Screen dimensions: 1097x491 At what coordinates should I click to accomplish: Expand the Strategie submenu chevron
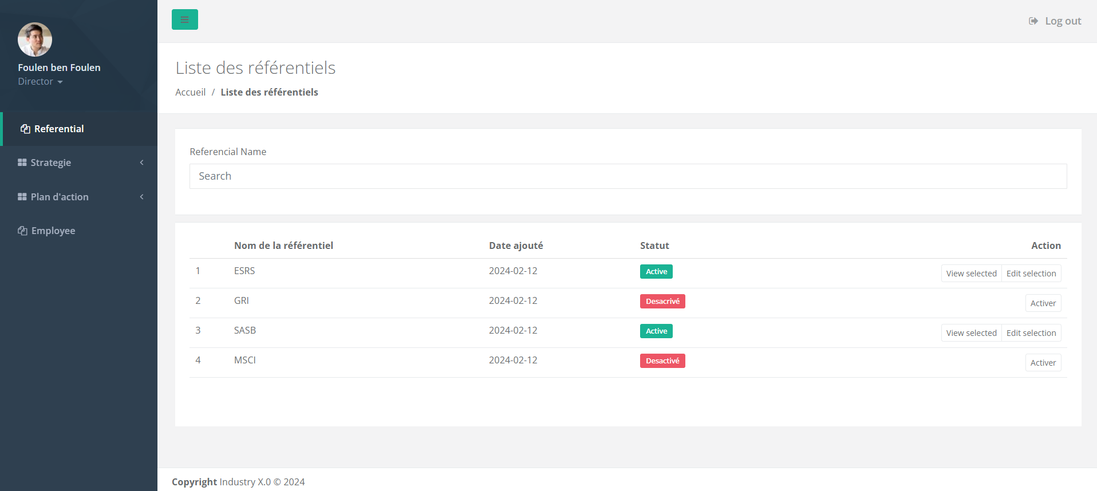pyautogui.click(x=141, y=163)
